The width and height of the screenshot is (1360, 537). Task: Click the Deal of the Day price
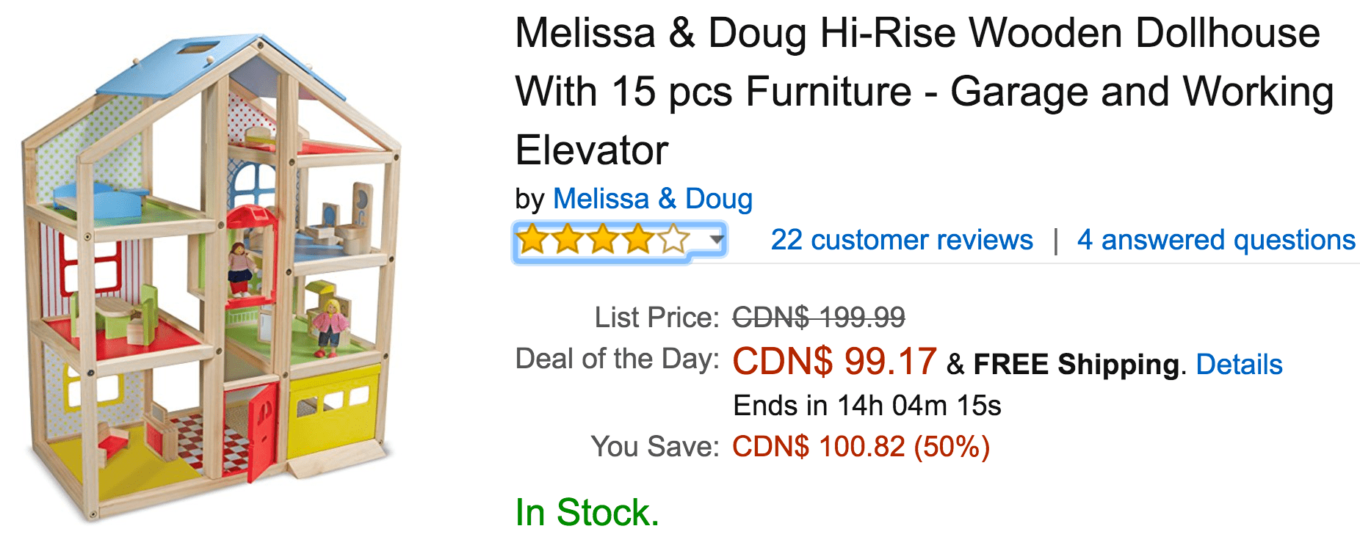834,362
